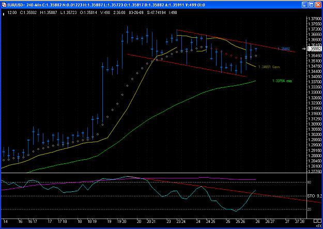Viewport: 323px width, 229px height.
Task: Click the 80 level label on stochastic axis
Action: click(310, 182)
